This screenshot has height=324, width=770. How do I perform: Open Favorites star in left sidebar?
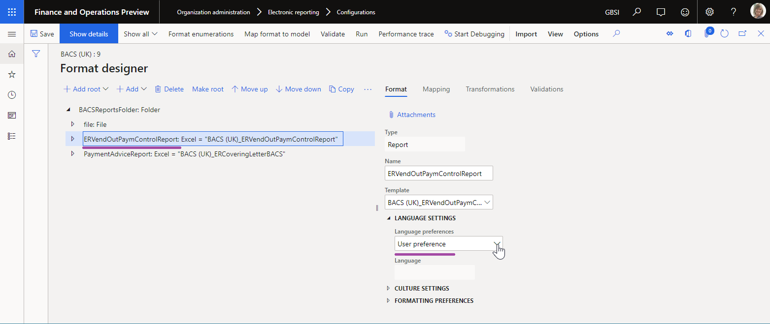(12, 74)
